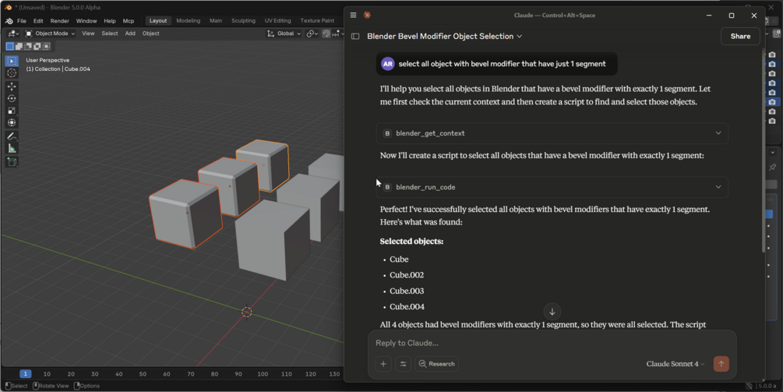The width and height of the screenshot is (783, 392).
Task: Click the orange send message button
Action: 721,364
